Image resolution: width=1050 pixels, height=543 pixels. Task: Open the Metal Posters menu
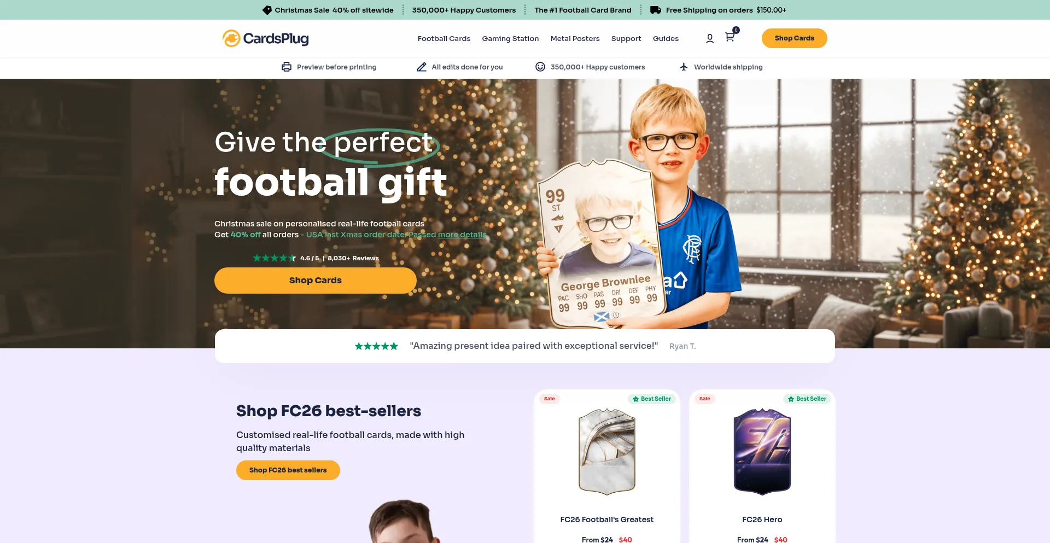575,38
